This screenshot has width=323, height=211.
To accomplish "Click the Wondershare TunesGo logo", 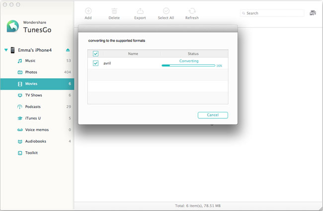I will [12, 26].
